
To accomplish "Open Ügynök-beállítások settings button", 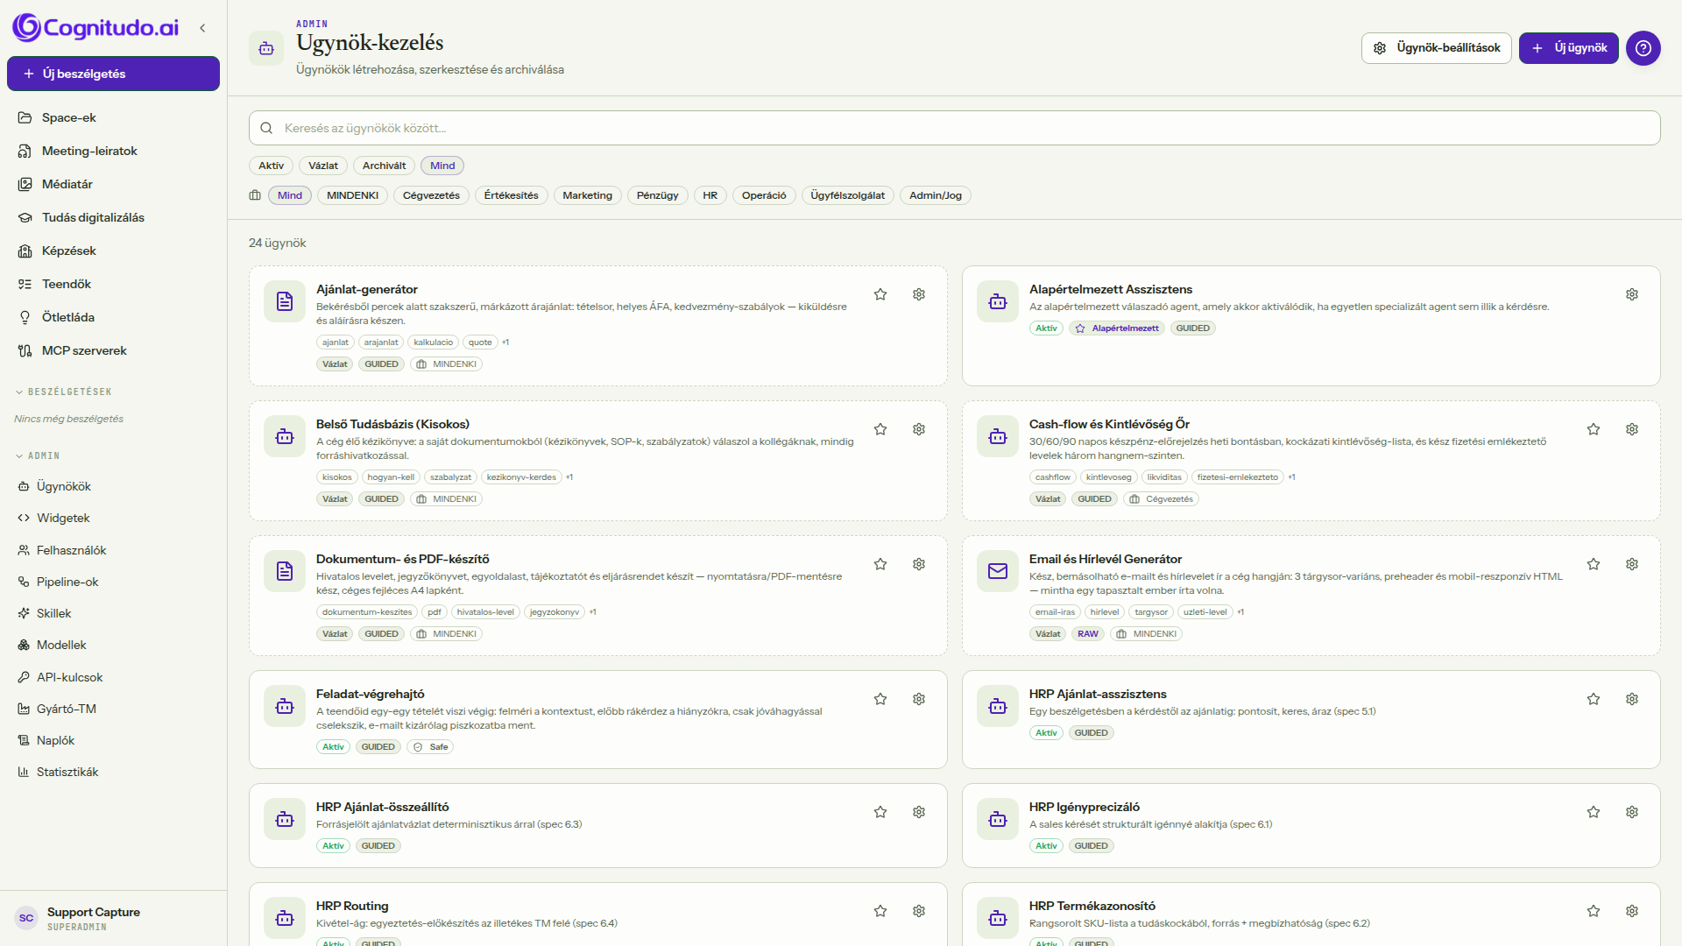I will pyautogui.click(x=1436, y=48).
